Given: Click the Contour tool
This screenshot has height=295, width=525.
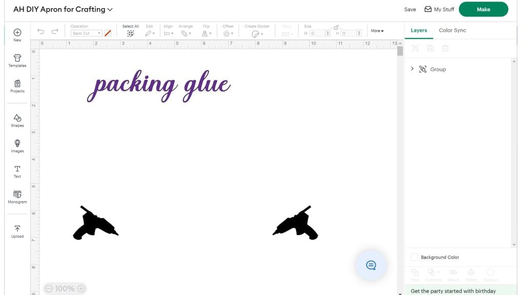Looking at the screenshot, I should 491,275.
